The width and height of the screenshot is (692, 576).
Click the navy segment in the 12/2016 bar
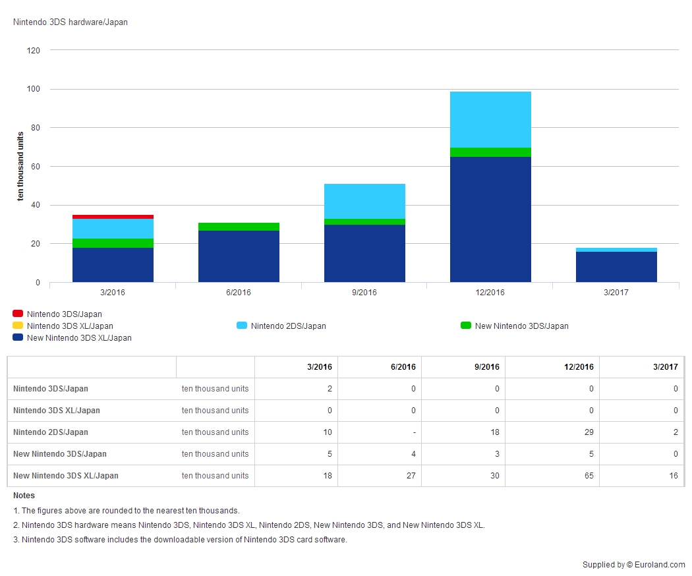point(490,219)
